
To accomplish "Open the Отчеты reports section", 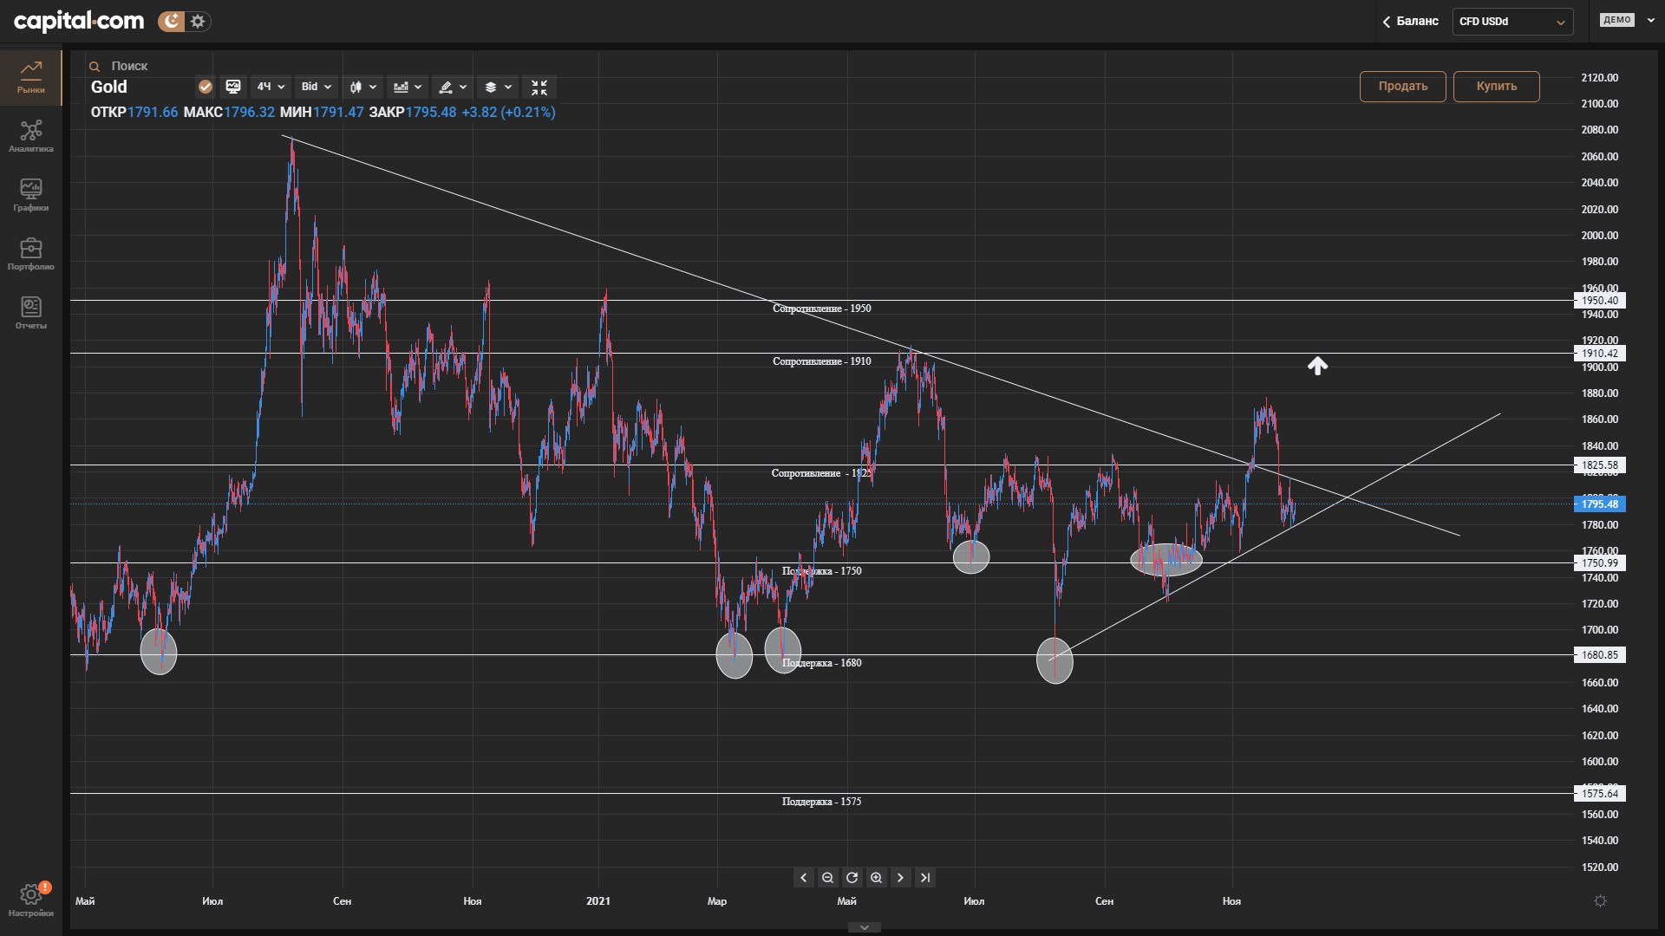I will point(31,313).
